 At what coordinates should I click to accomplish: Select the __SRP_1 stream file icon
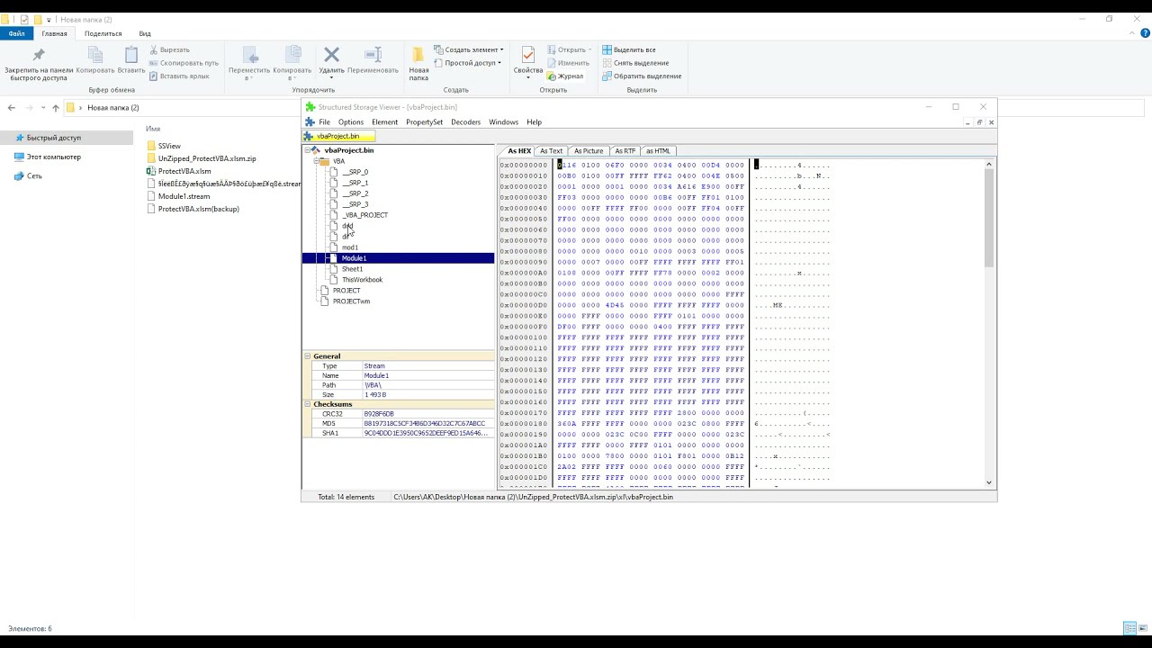point(335,183)
